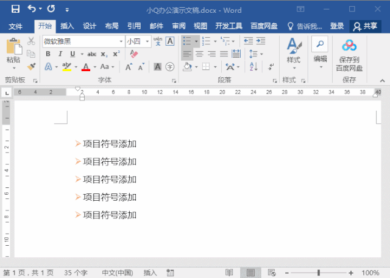Expand the bullet list style dropdown arrow
The height and width of the screenshot is (278, 390).
[196, 41]
